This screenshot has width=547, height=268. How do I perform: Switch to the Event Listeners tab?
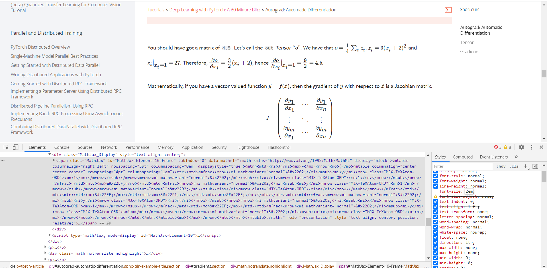click(494, 157)
